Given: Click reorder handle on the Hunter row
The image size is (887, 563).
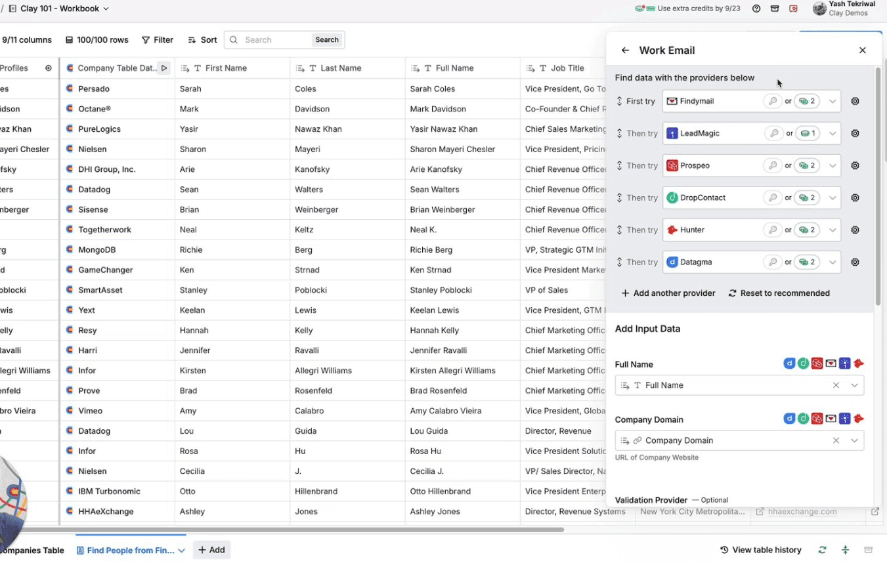Looking at the screenshot, I should [x=618, y=230].
